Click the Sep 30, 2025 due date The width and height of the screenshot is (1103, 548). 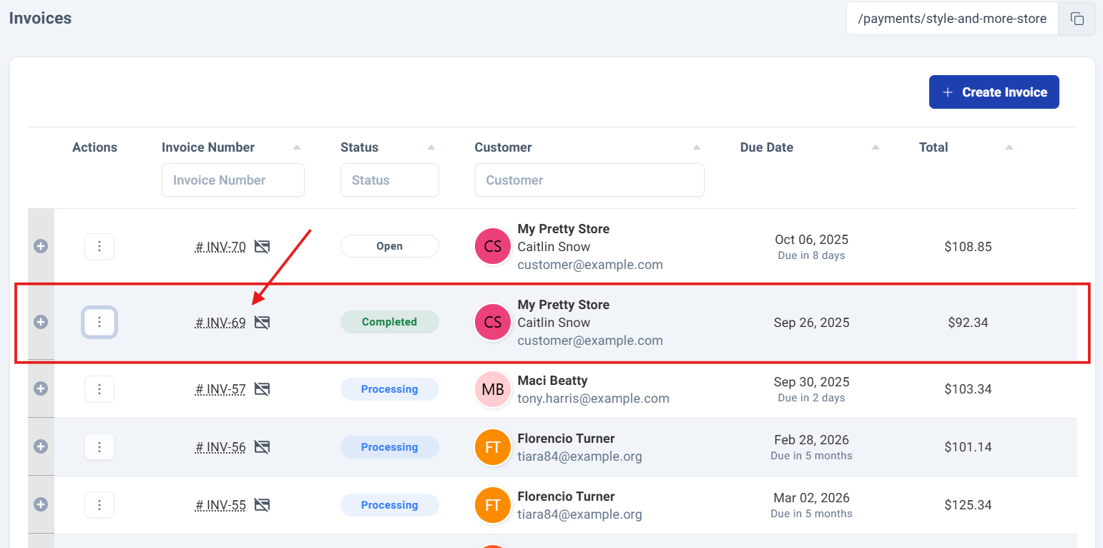[x=811, y=381]
